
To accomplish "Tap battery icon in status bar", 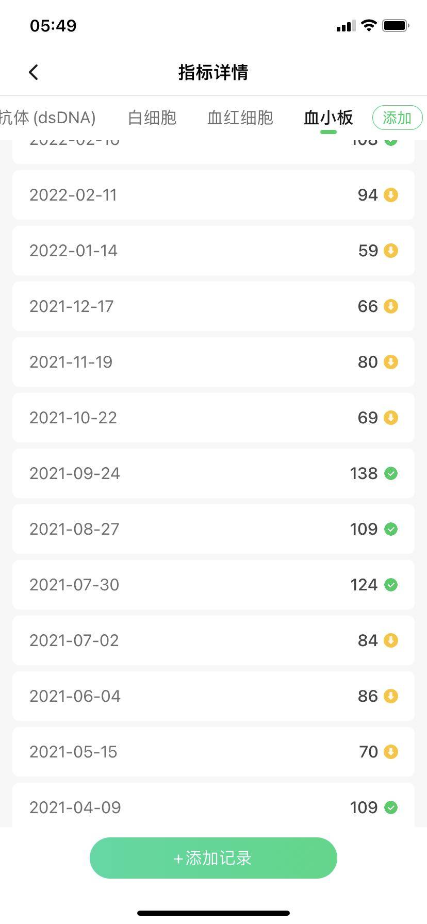I will click(x=396, y=26).
